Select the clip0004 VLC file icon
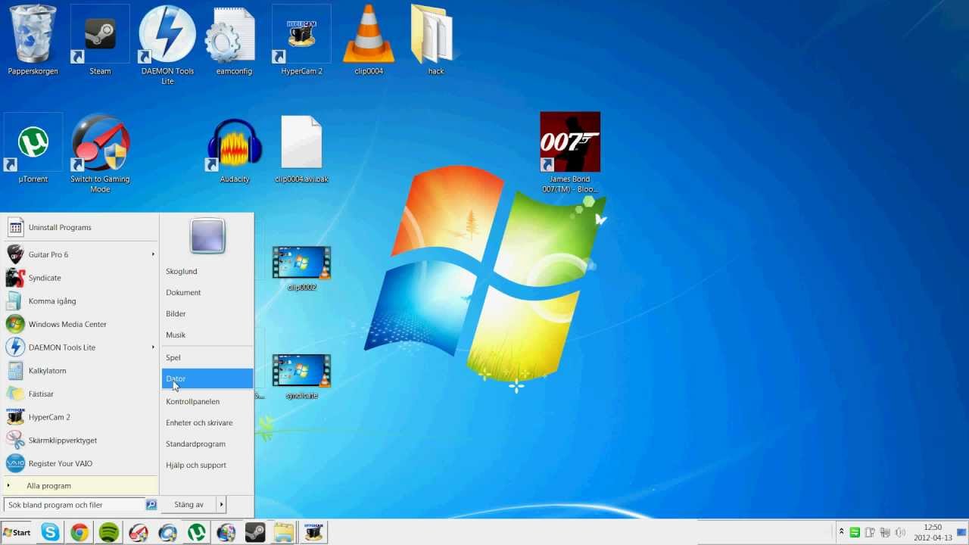This screenshot has width=969, height=545. tap(369, 40)
